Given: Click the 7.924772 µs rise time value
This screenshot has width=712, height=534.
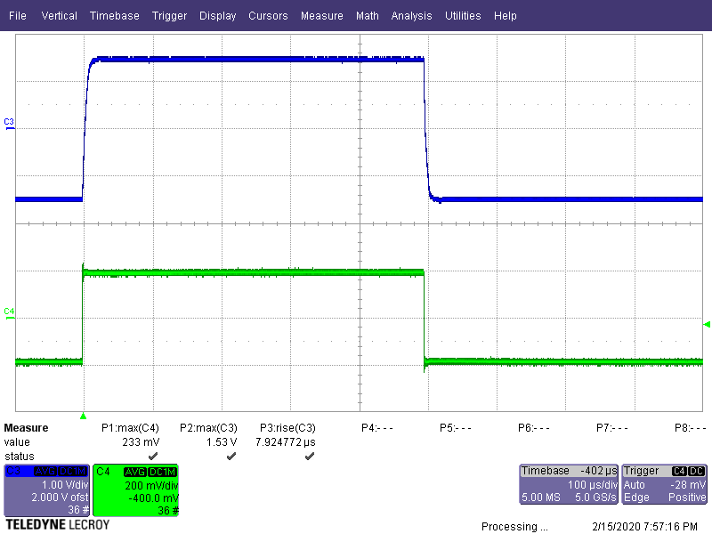Looking at the screenshot, I should point(286,441).
